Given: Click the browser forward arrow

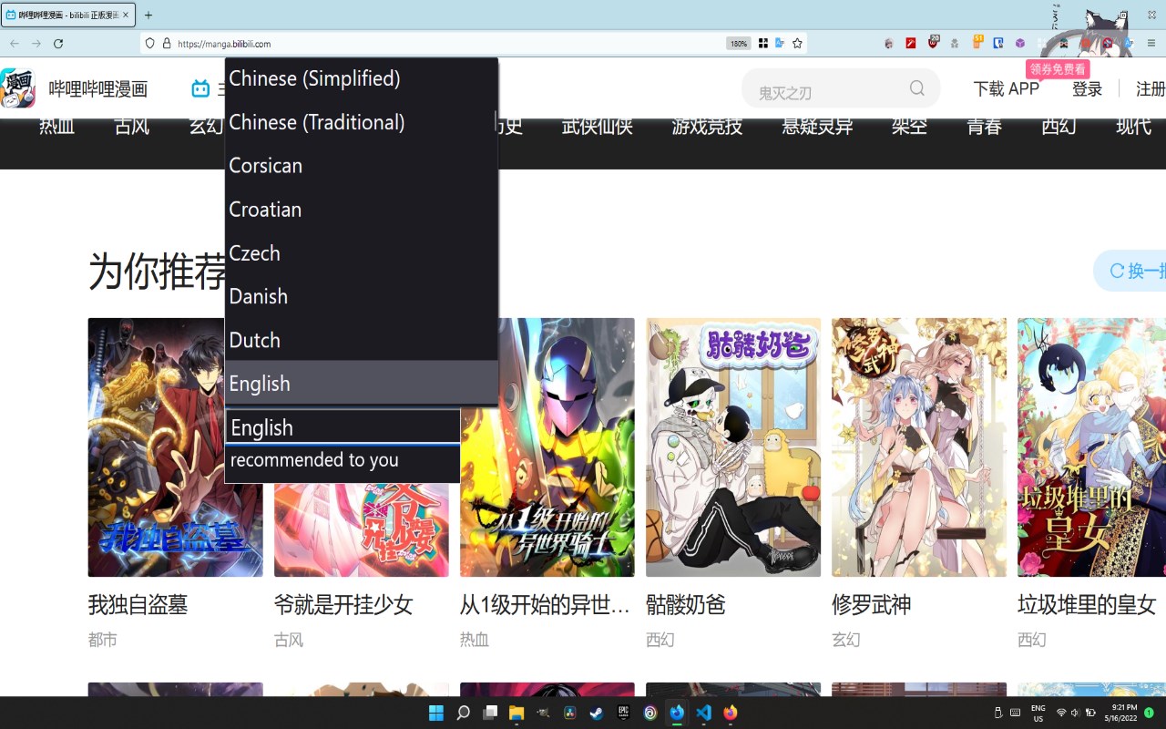Looking at the screenshot, I should (36, 43).
